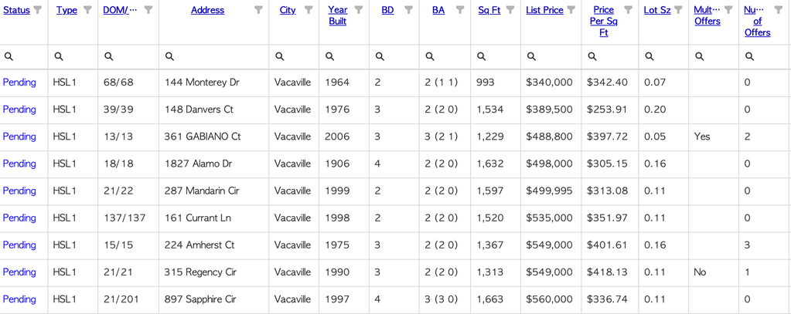The image size is (791, 314).
Task: Open the filter icon for Status column
Action: click(37, 9)
